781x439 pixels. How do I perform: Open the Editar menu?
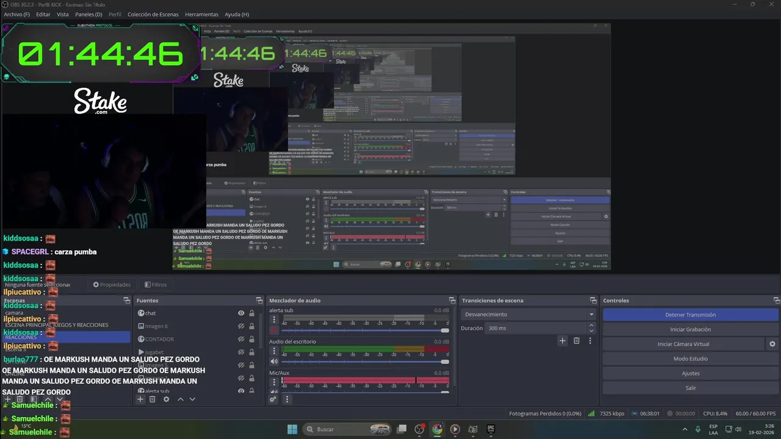click(x=43, y=14)
